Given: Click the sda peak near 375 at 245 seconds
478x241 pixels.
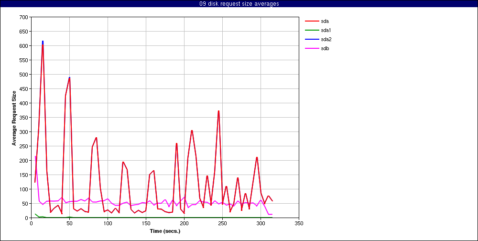Looking at the screenshot, I should (218, 111).
